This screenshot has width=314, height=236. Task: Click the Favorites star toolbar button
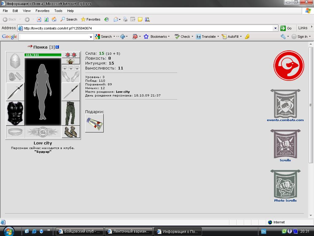pyautogui.click(x=90, y=19)
